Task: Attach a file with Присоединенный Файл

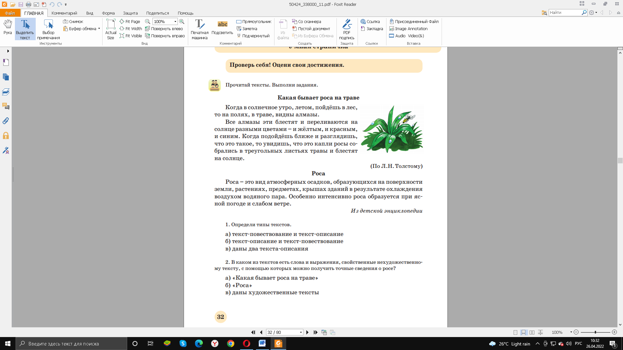Action: (414, 21)
